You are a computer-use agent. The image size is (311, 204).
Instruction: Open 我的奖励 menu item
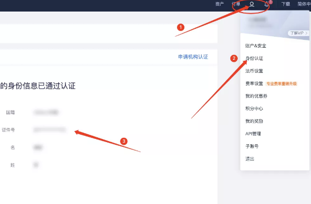click(x=254, y=121)
